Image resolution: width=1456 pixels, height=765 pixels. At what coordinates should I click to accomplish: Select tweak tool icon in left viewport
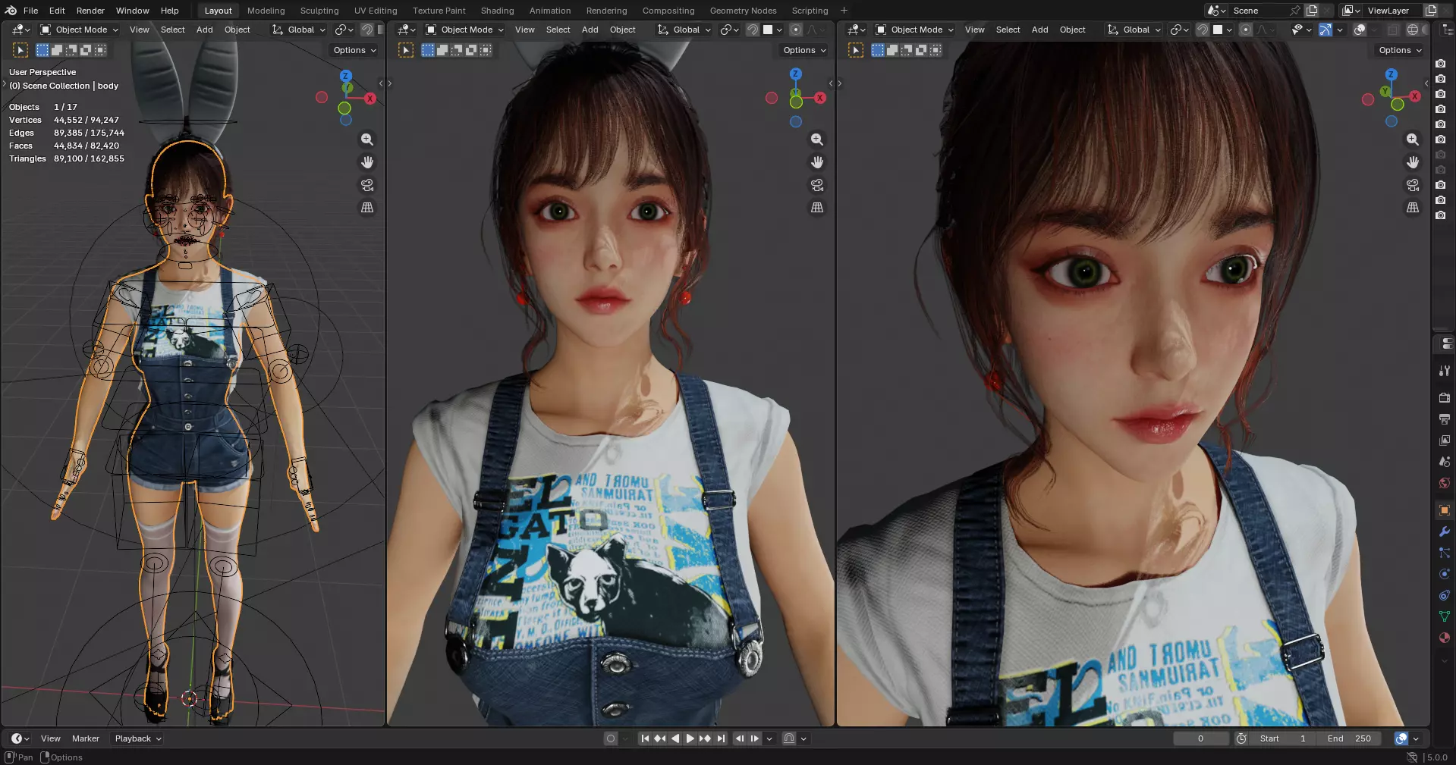click(20, 50)
